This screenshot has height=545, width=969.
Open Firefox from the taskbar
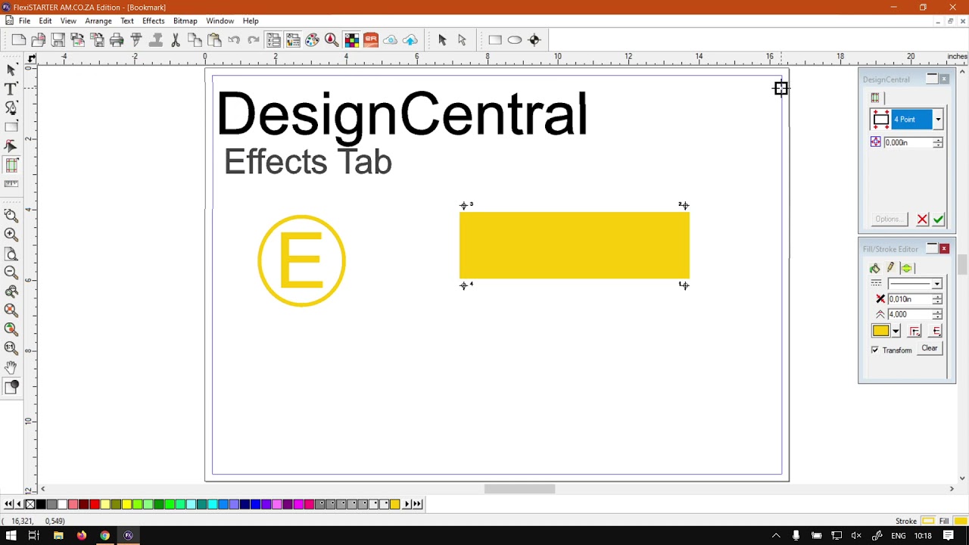coord(82,536)
